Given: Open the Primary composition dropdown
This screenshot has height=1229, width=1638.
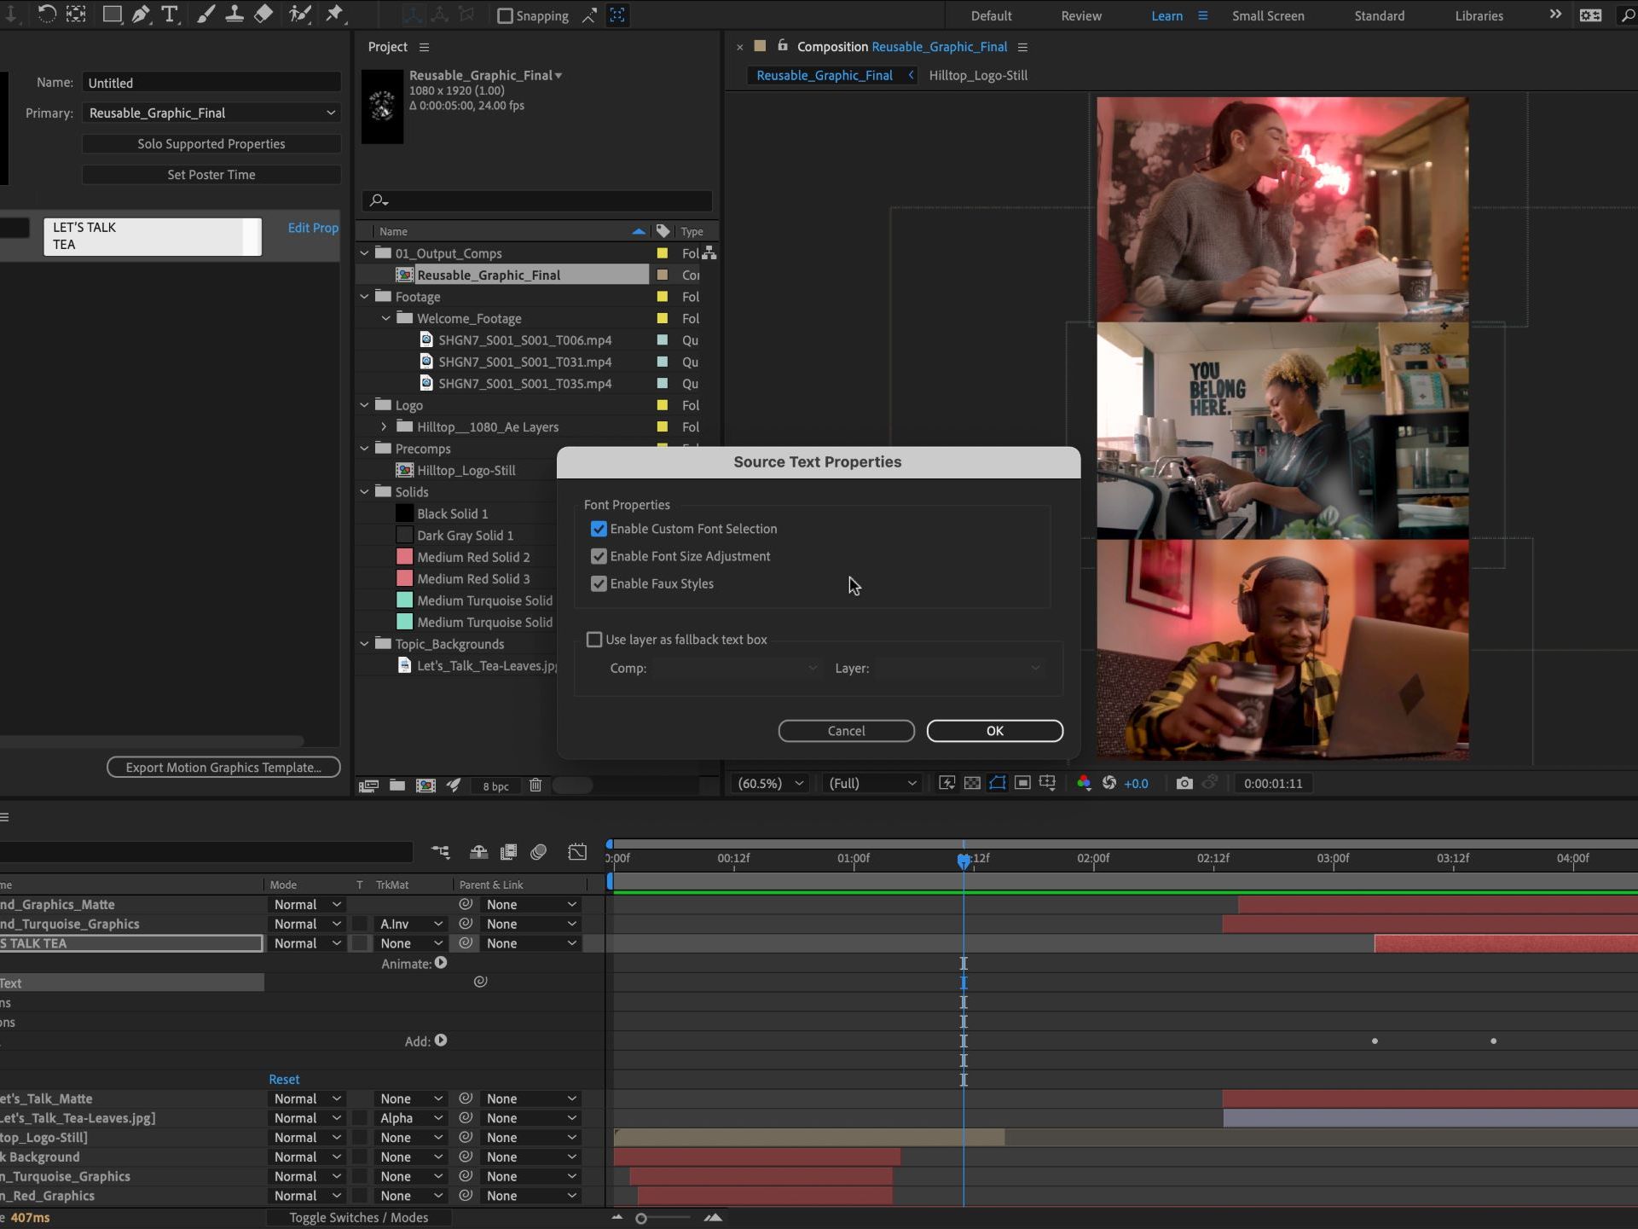Looking at the screenshot, I should tap(211, 113).
